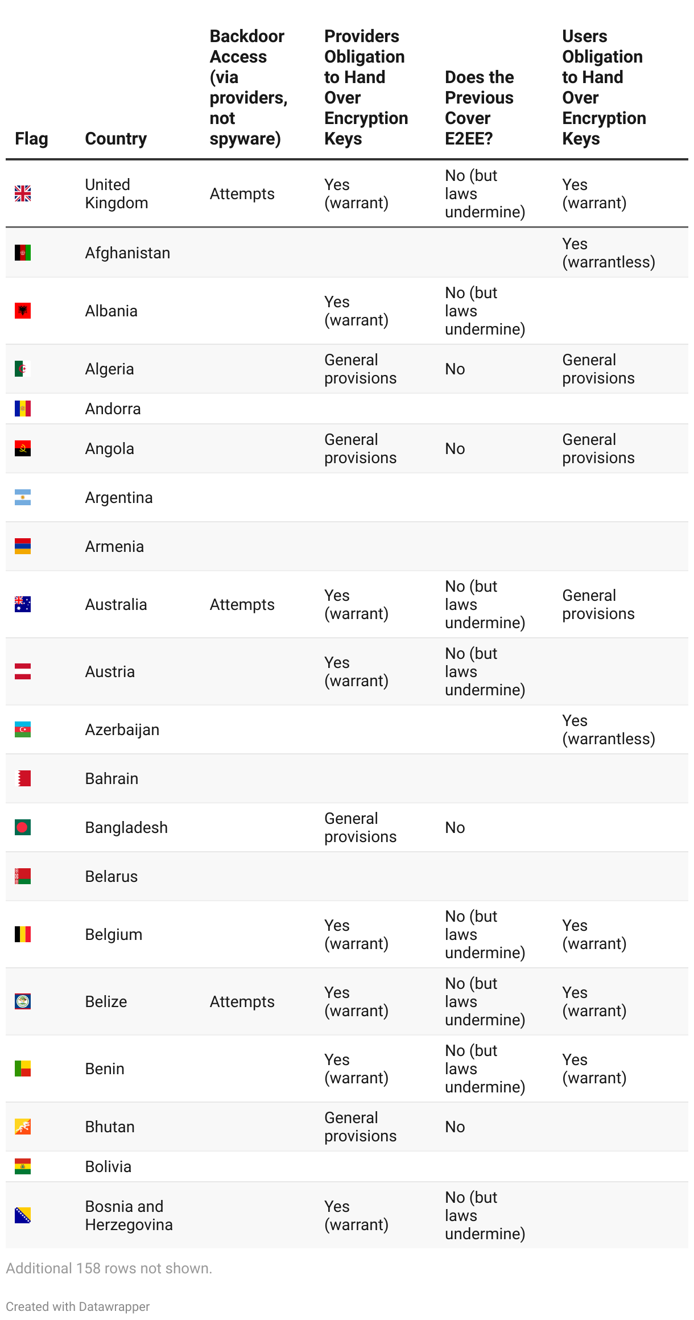Viewport: 694px width, 1320px height.
Task: Click the Australia flag icon
Action: tap(23, 604)
